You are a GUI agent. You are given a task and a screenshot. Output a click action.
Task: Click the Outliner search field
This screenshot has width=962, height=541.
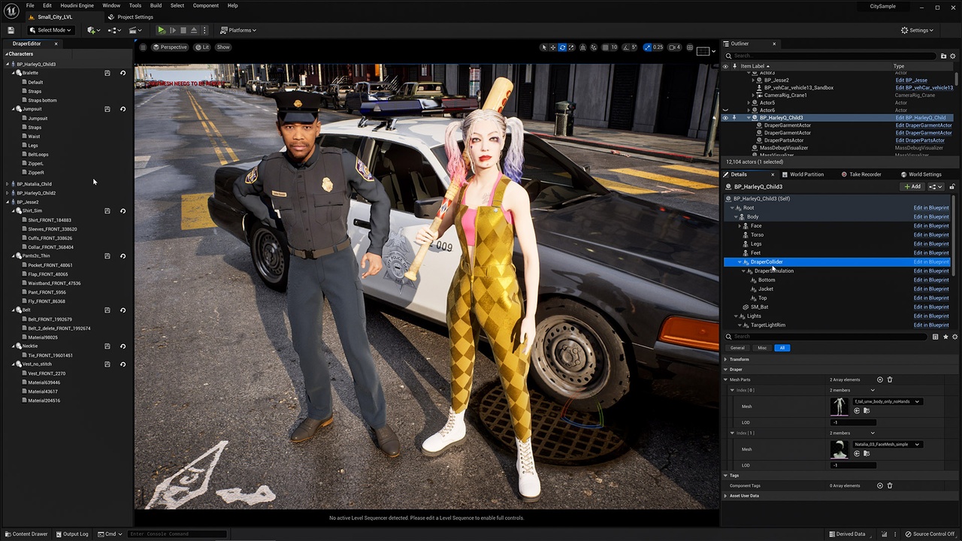pos(830,56)
